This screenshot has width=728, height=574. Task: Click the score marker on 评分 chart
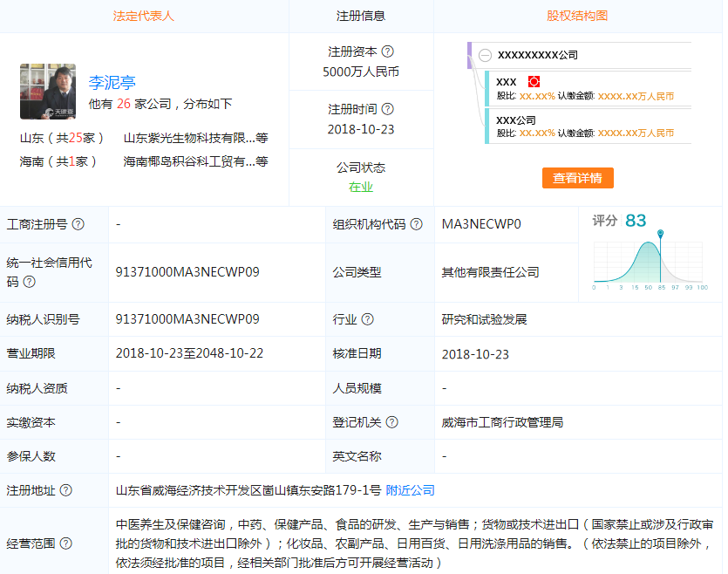(x=661, y=234)
